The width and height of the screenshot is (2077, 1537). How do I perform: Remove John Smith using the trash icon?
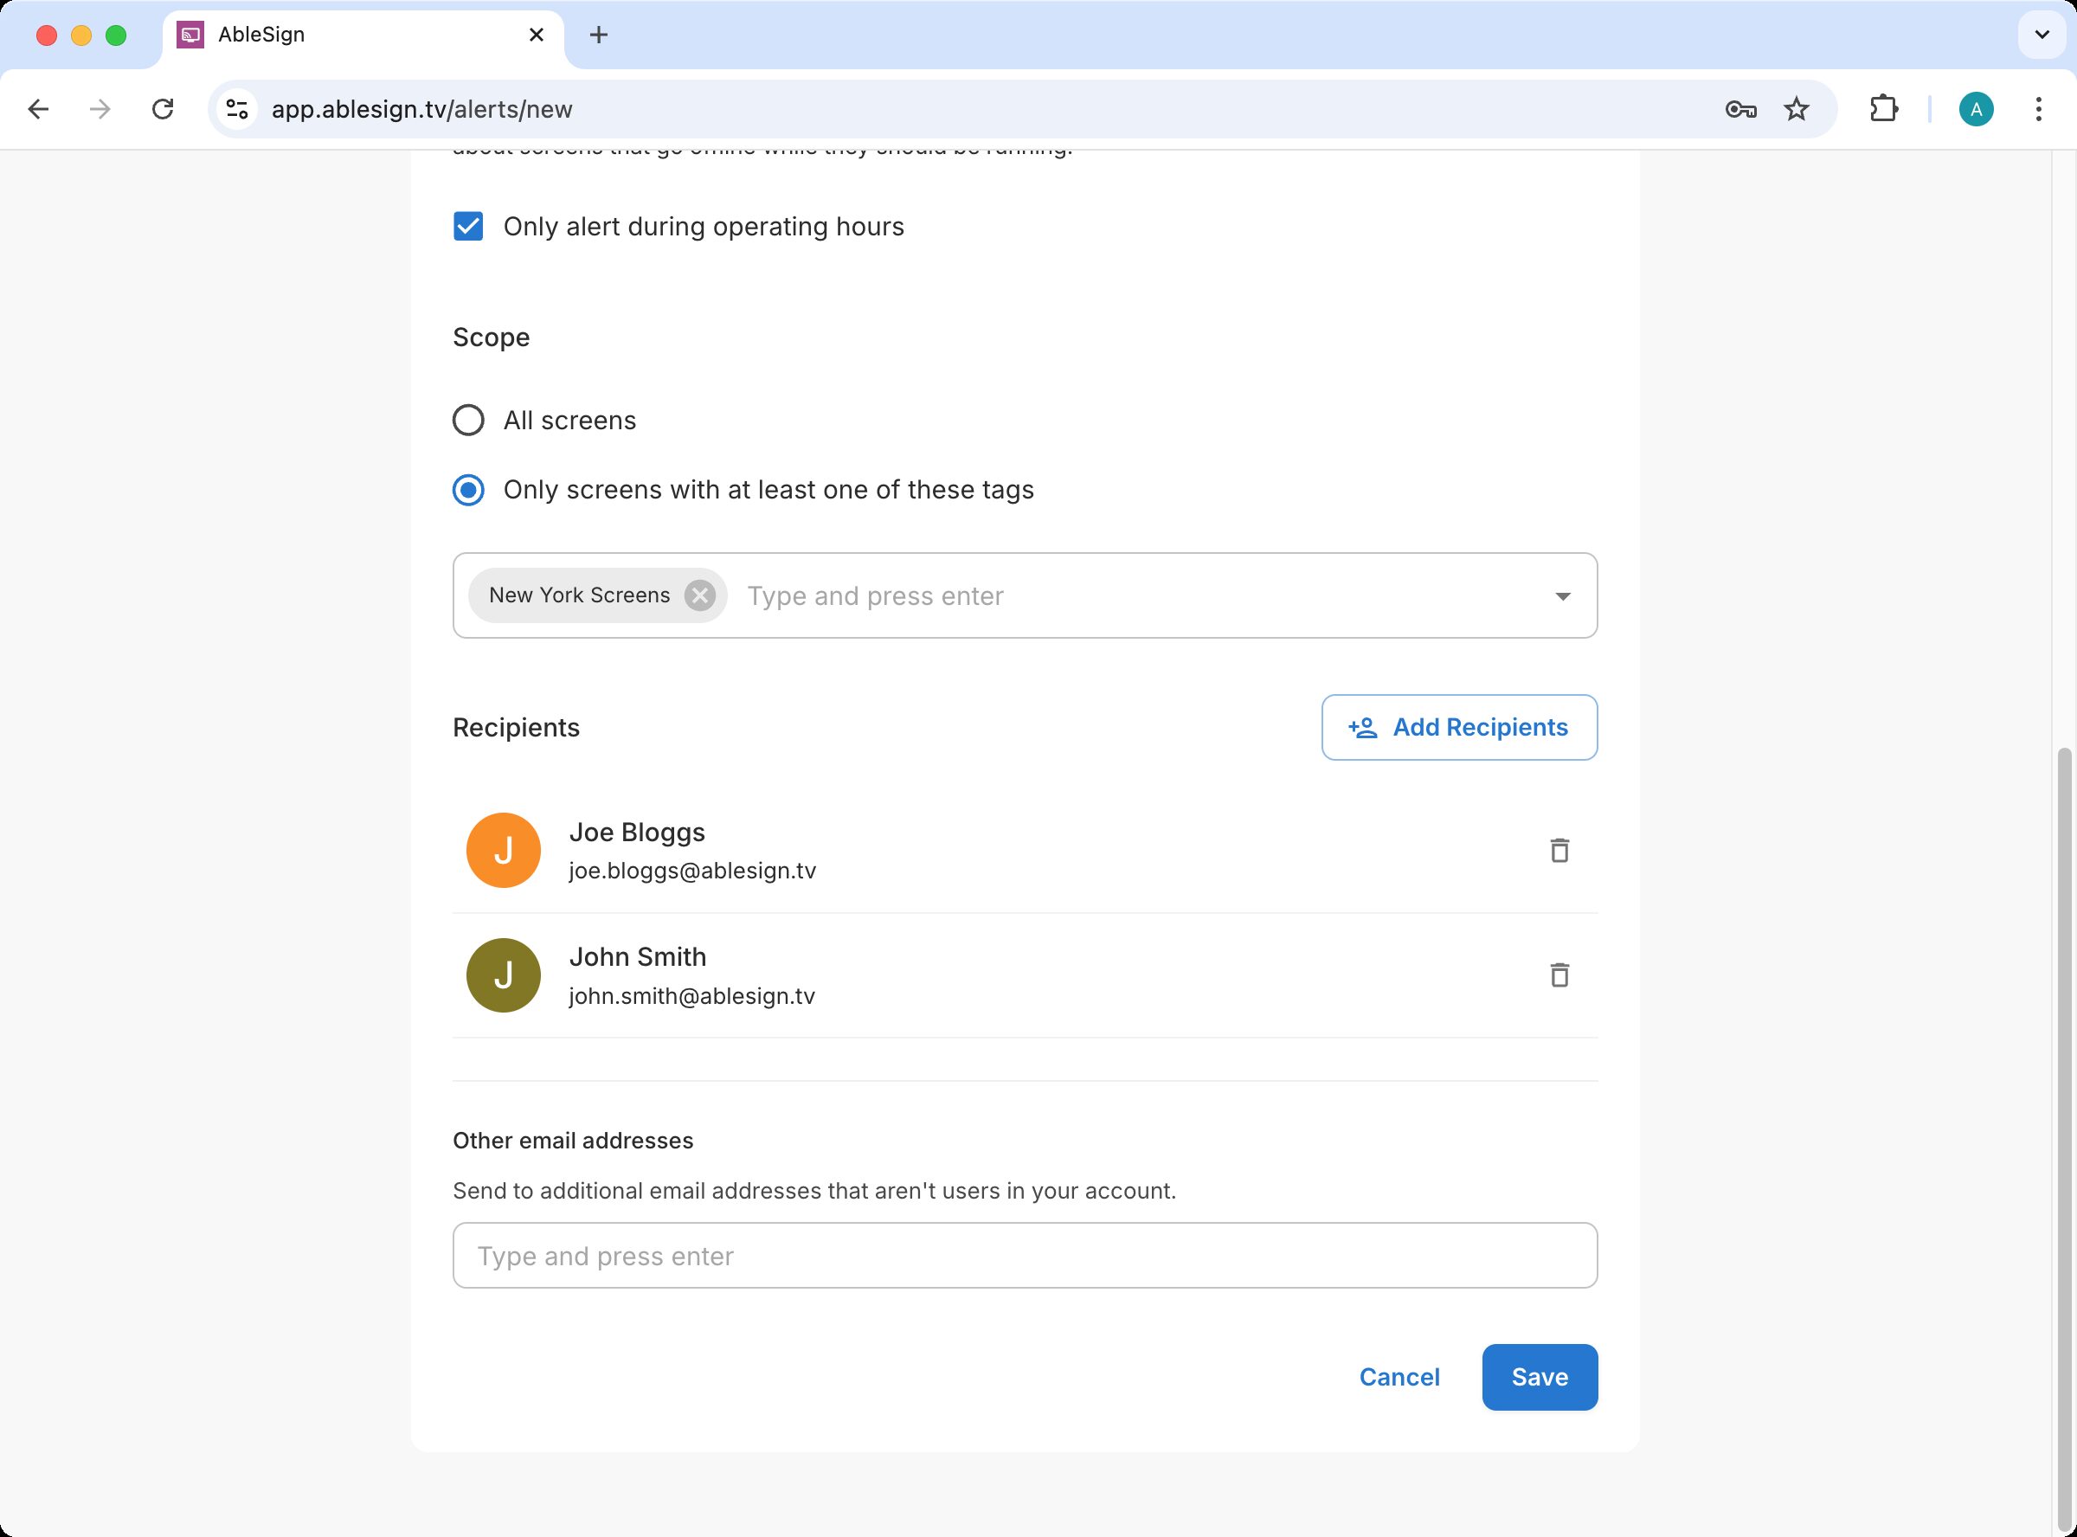pyautogui.click(x=1559, y=975)
